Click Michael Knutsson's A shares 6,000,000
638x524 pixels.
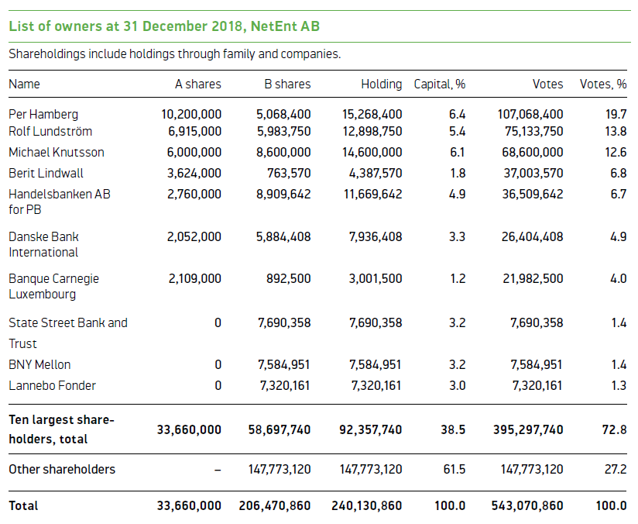pyautogui.click(x=194, y=153)
